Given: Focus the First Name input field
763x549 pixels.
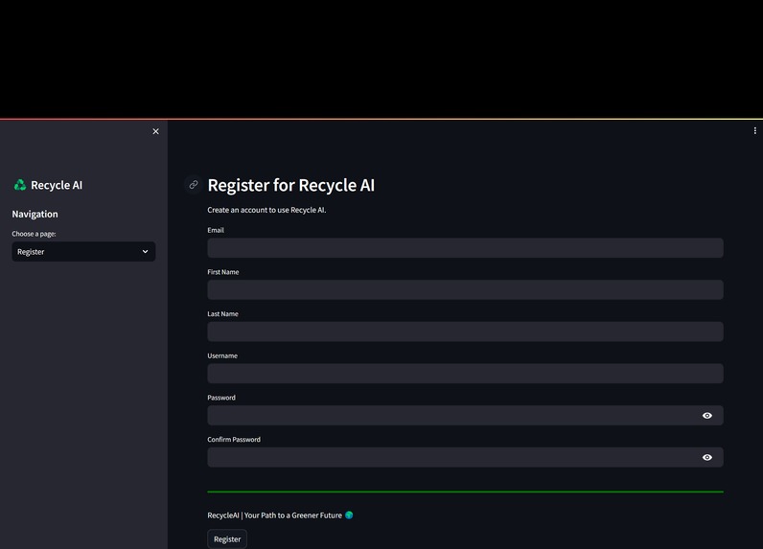Looking at the screenshot, I should point(465,289).
